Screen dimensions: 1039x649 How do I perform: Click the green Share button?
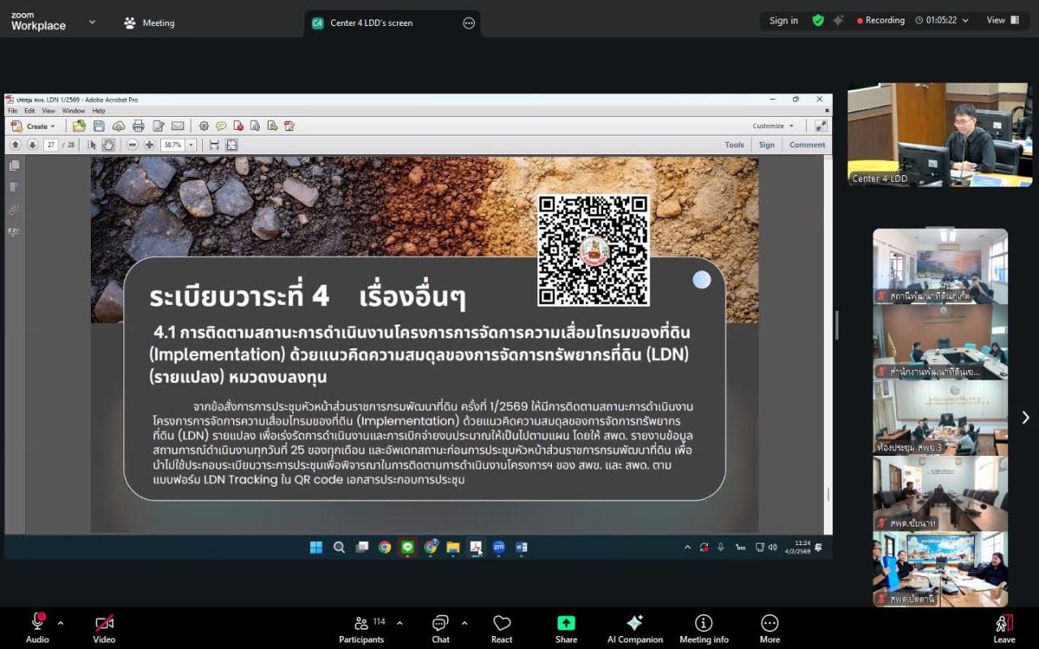(x=566, y=629)
